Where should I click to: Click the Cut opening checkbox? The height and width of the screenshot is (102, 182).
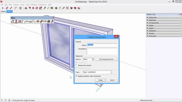[76, 63]
